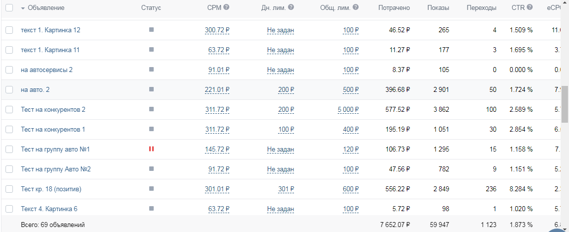Screen dimensions: 569x232
Task: Click help icon beside Общ. лим. header
Action: [x=356, y=7]
